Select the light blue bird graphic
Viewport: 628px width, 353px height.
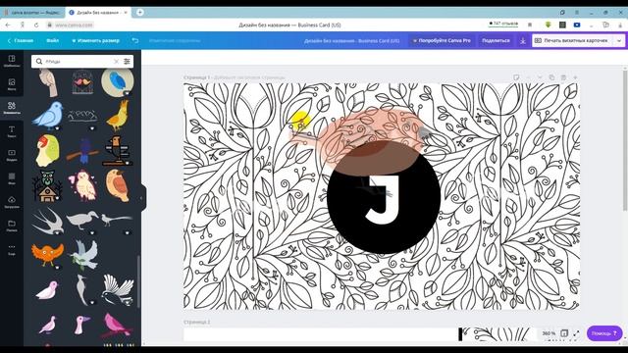tap(48, 116)
